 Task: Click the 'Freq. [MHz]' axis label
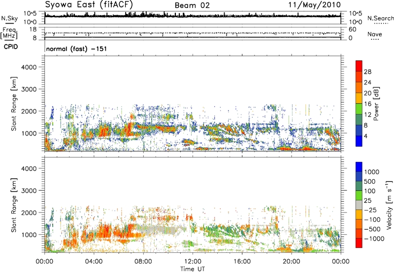9,33
